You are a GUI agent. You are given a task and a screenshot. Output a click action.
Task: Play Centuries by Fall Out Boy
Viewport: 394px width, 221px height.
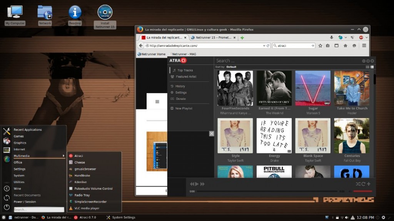352,135
